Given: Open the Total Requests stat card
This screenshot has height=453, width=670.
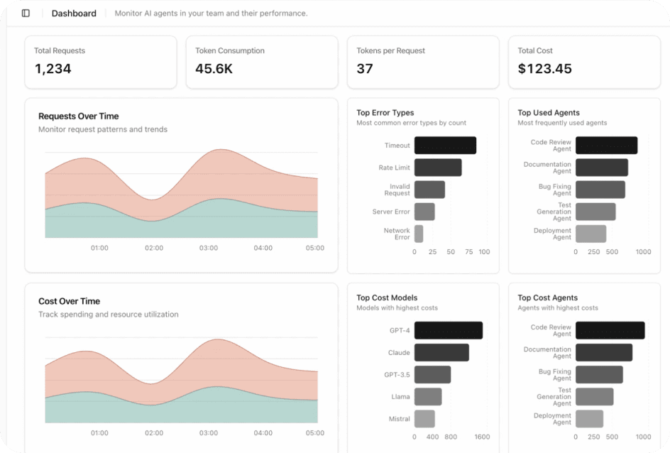Looking at the screenshot, I should coord(100,61).
